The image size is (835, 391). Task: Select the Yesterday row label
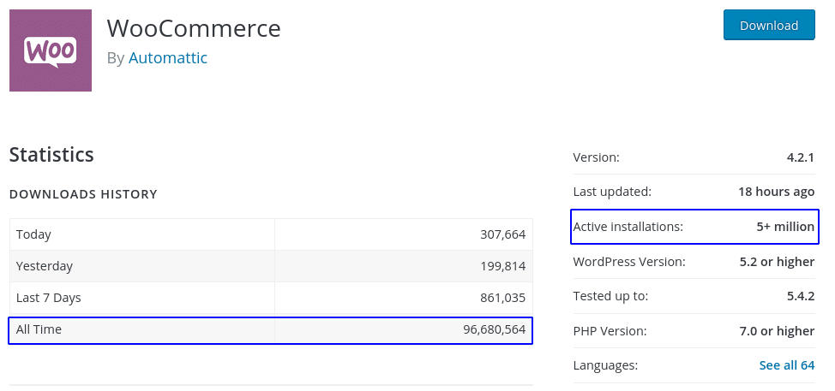click(45, 266)
